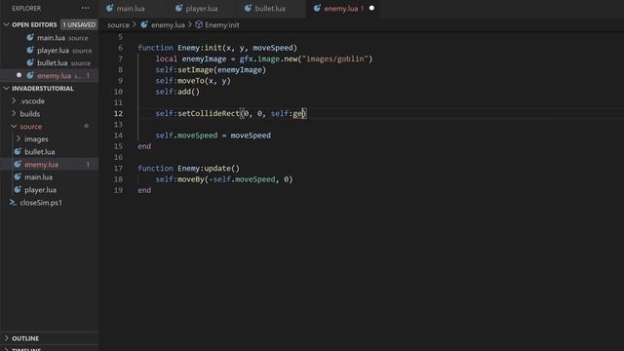Click the 'self:setCollideRect' code text
The height and width of the screenshot is (351, 624).
[197, 113]
